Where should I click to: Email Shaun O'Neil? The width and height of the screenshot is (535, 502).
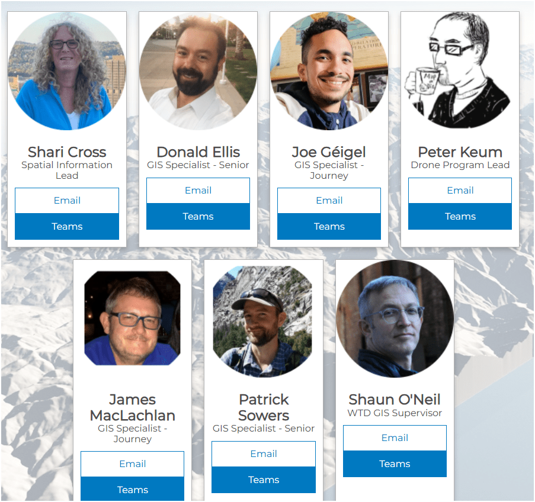(x=395, y=438)
